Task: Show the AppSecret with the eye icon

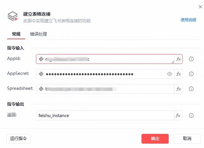Action: coord(170,74)
